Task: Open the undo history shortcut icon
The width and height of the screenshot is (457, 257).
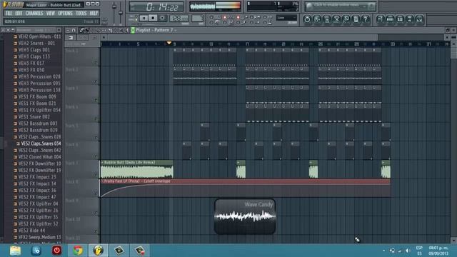Action: pos(307,19)
